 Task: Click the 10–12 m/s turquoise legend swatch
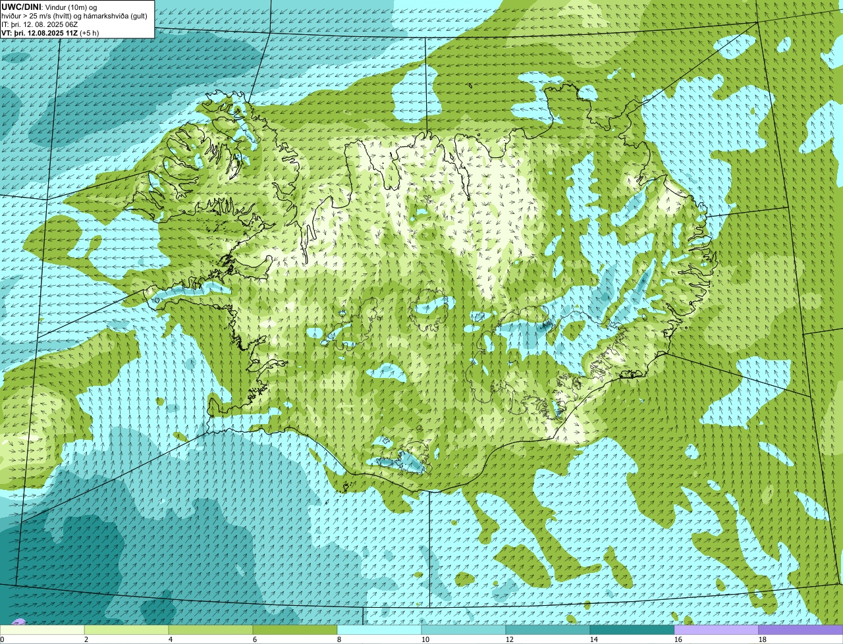(x=464, y=630)
